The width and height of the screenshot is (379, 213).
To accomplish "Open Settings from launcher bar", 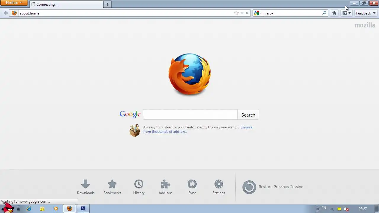I will (x=219, y=187).
